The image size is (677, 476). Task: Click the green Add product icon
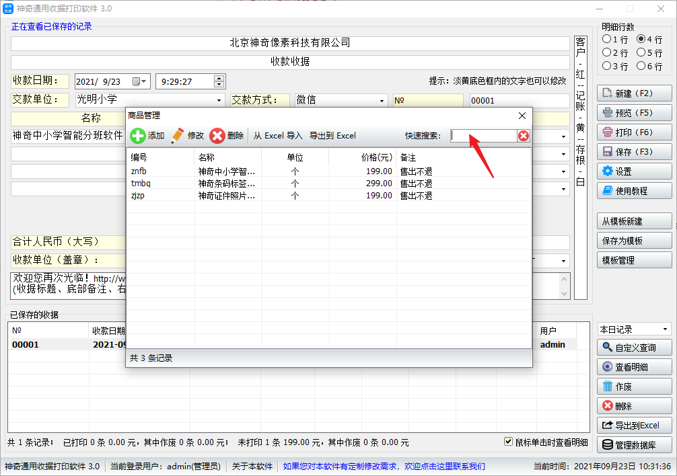coord(138,136)
